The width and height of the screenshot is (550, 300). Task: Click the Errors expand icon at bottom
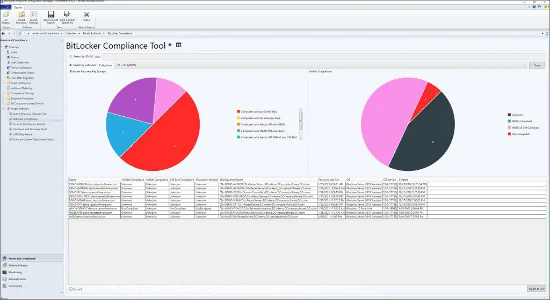70,289
